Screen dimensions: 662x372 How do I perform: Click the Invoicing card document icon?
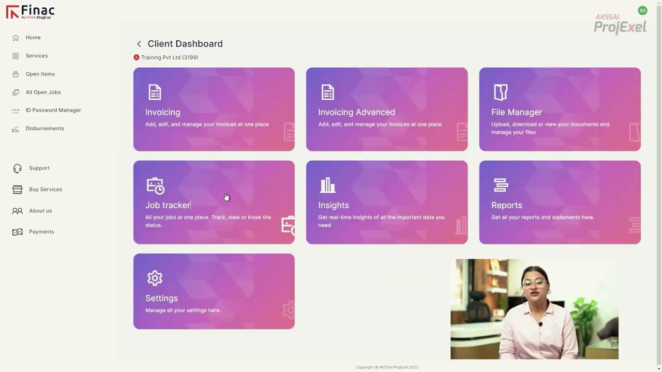pyautogui.click(x=155, y=92)
